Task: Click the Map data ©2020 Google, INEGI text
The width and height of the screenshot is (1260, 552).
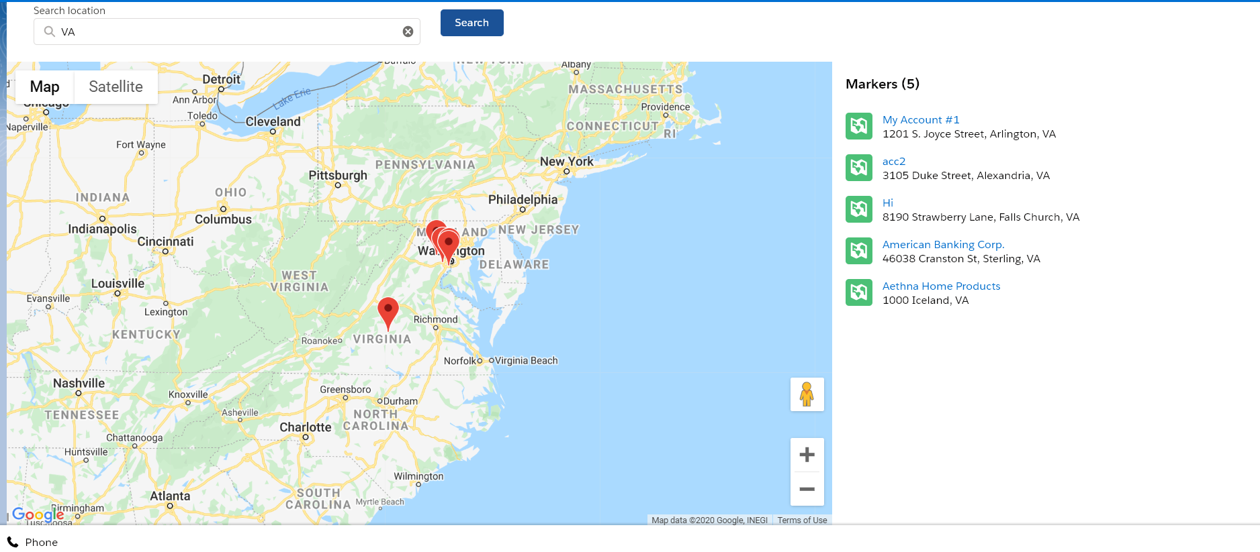Action: point(709,520)
